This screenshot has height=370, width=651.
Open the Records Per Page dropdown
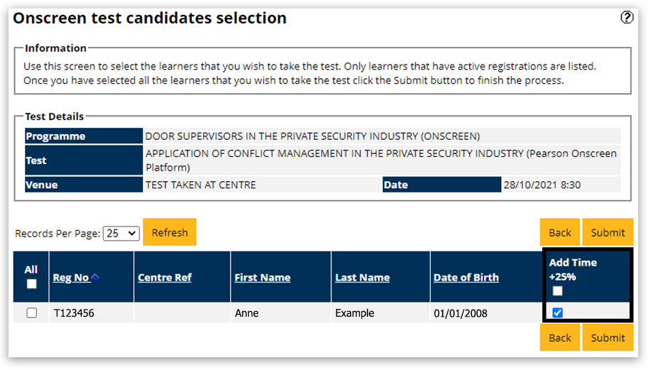pos(121,233)
